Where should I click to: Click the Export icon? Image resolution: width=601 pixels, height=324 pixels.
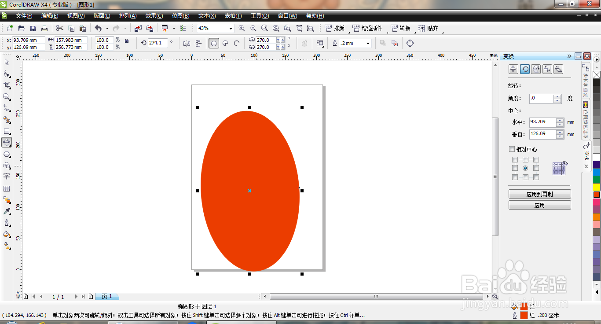coord(149,28)
